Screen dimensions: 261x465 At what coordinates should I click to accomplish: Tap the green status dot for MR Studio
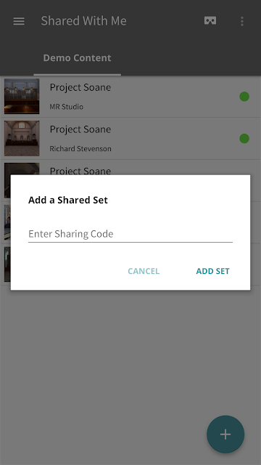point(244,97)
